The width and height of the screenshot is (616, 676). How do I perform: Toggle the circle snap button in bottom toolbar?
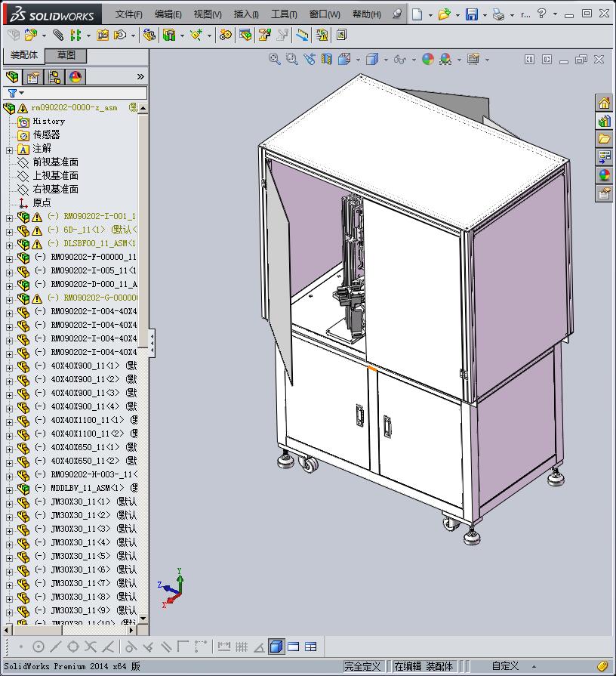coord(38,647)
